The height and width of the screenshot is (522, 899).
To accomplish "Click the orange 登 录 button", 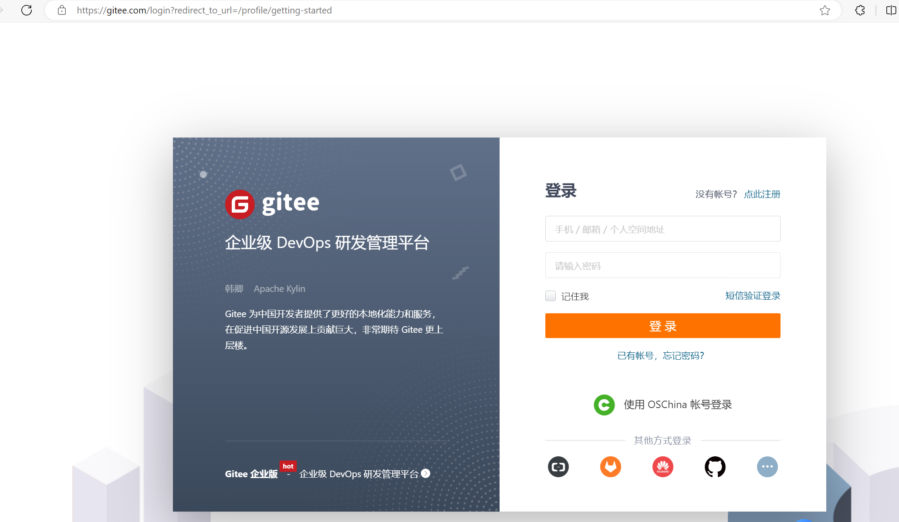I will tap(662, 325).
